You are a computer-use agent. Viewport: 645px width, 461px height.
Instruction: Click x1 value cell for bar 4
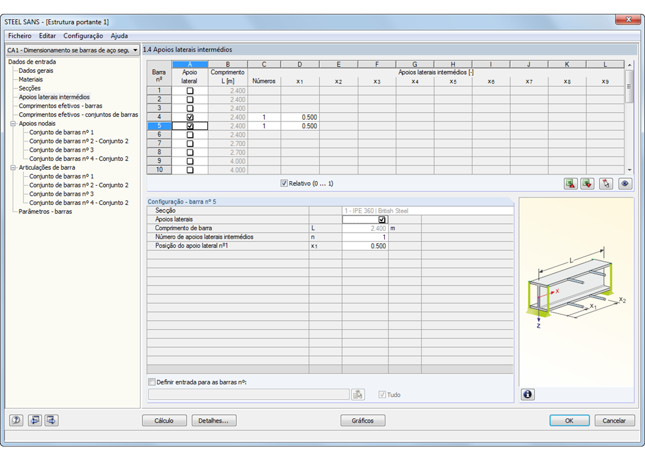click(x=300, y=117)
